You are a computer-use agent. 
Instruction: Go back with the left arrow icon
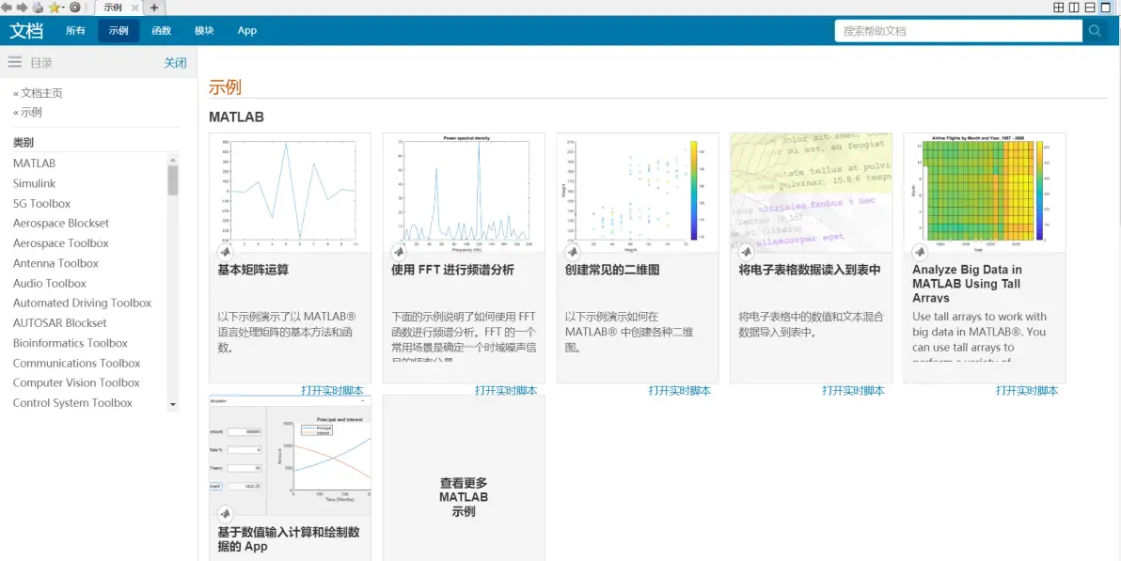pyautogui.click(x=7, y=8)
